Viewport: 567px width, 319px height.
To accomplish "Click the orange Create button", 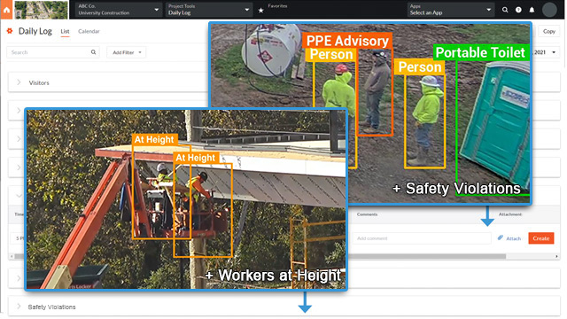I will click(x=541, y=238).
